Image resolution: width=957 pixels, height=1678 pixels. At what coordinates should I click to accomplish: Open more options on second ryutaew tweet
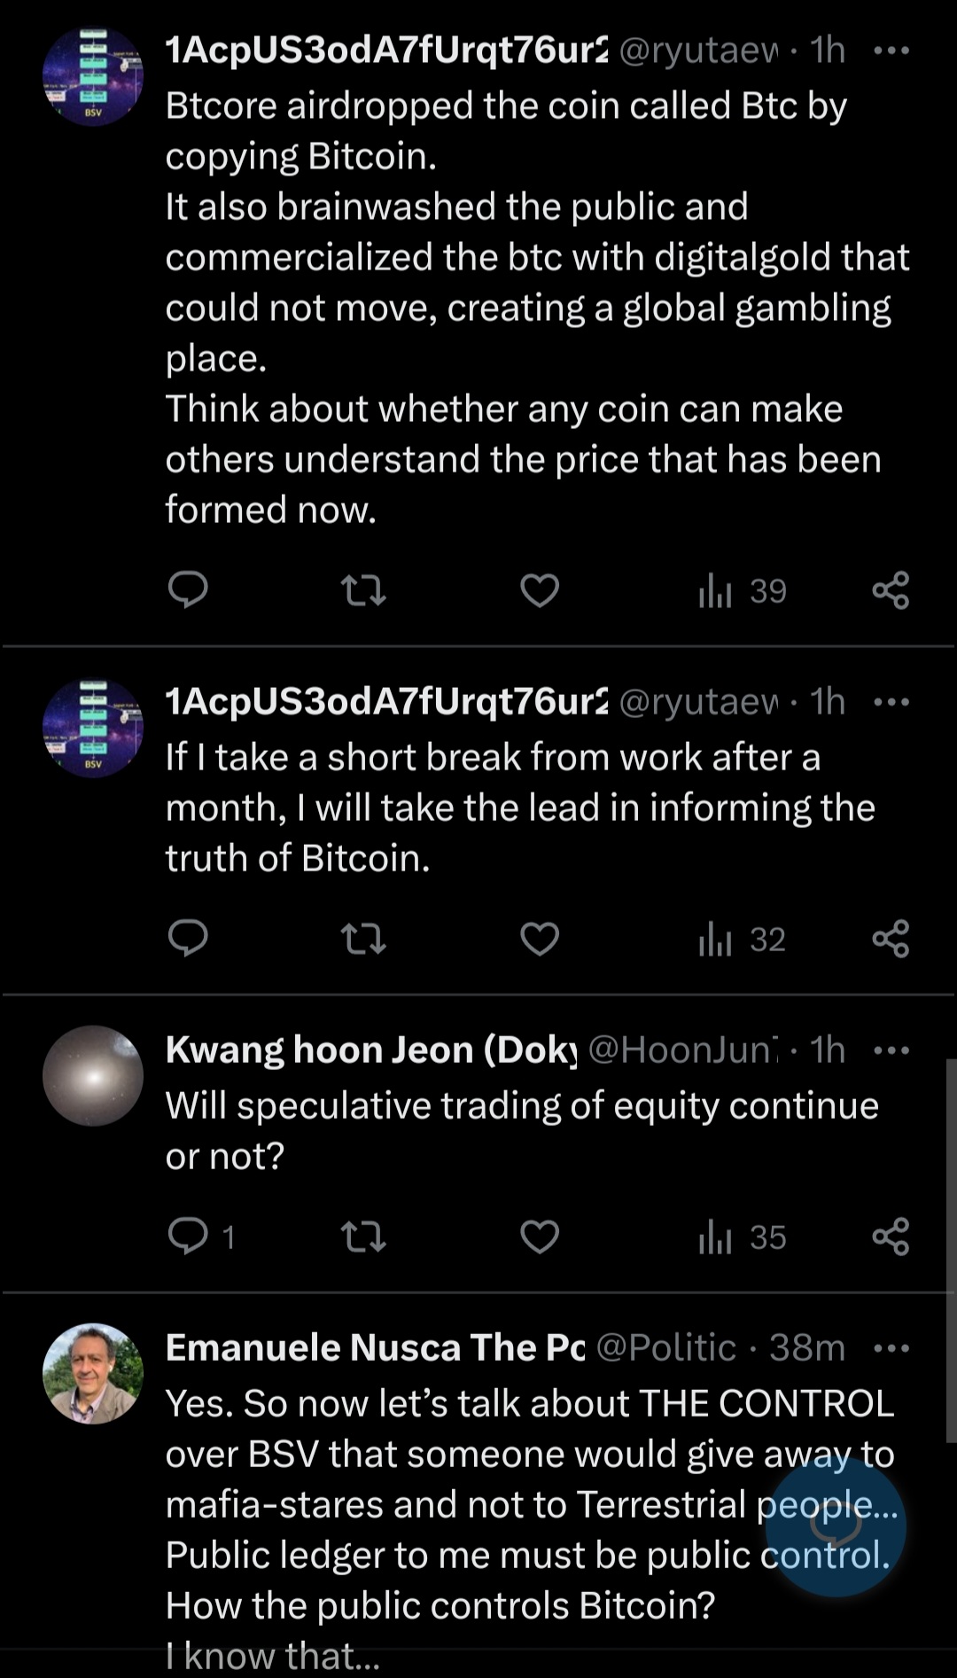point(891,702)
